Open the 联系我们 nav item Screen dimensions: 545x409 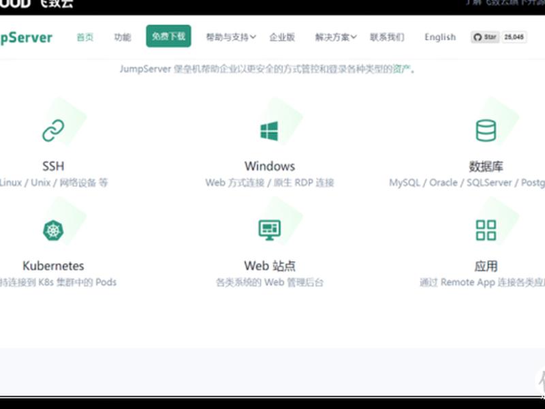click(x=387, y=37)
